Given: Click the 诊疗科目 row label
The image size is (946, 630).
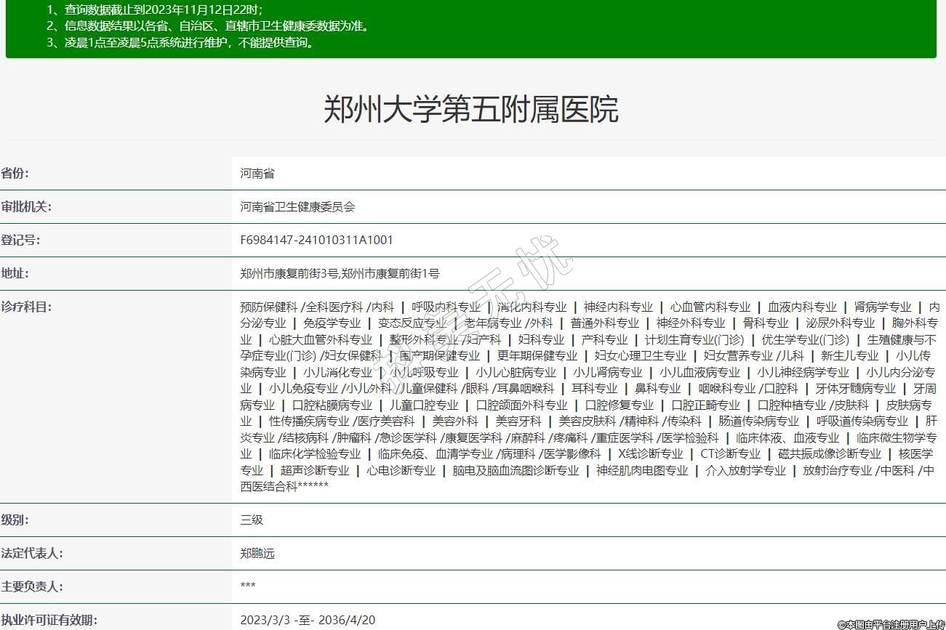Looking at the screenshot, I should pyautogui.click(x=26, y=307).
